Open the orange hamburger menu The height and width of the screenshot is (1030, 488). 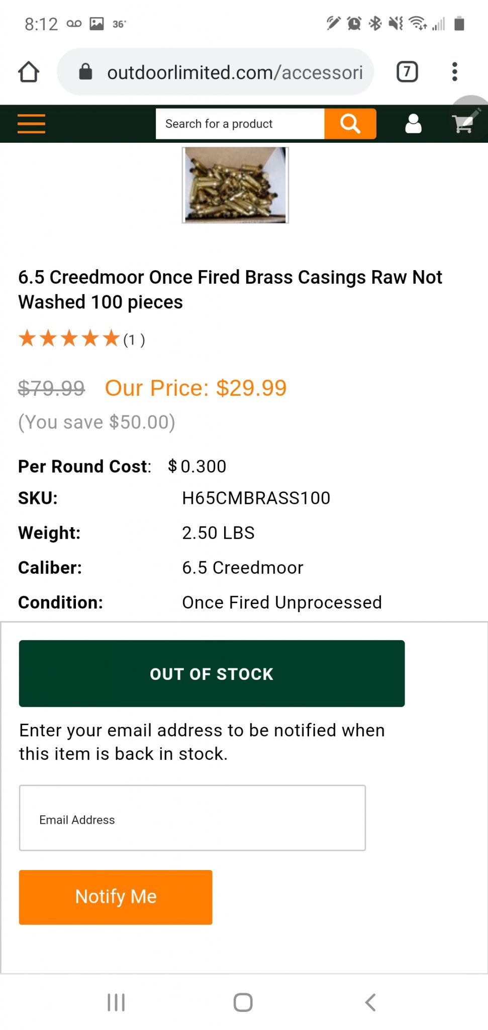[31, 124]
